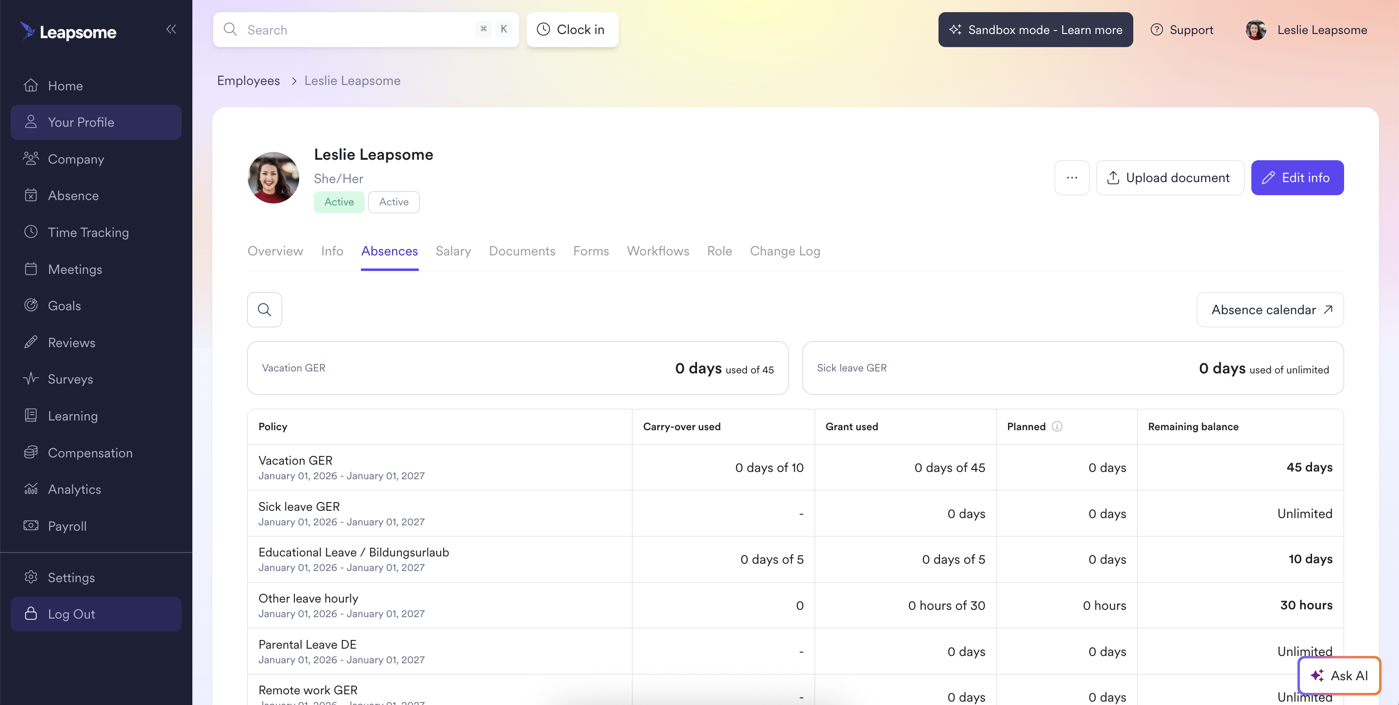Image resolution: width=1399 pixels, height=705 pixels.
Task: Click the Analytics chart icon
Action: pyautogui.click(x=31, y=489)
